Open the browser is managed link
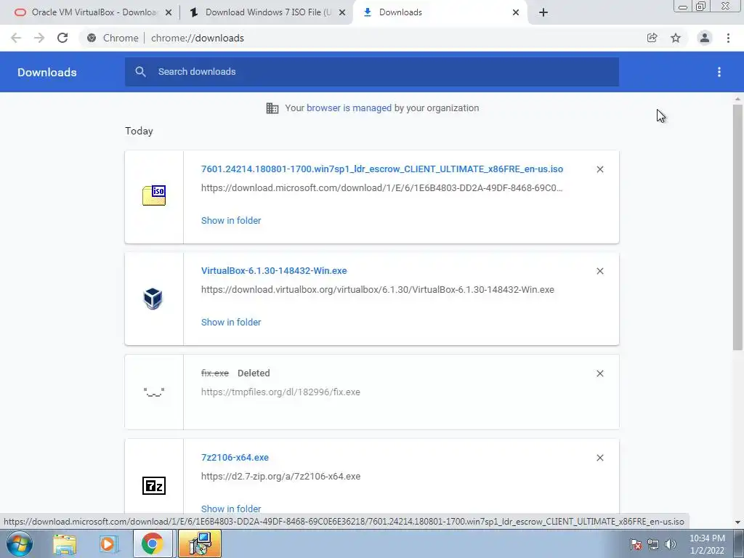 pyautogui.click(x=349, y=108)
